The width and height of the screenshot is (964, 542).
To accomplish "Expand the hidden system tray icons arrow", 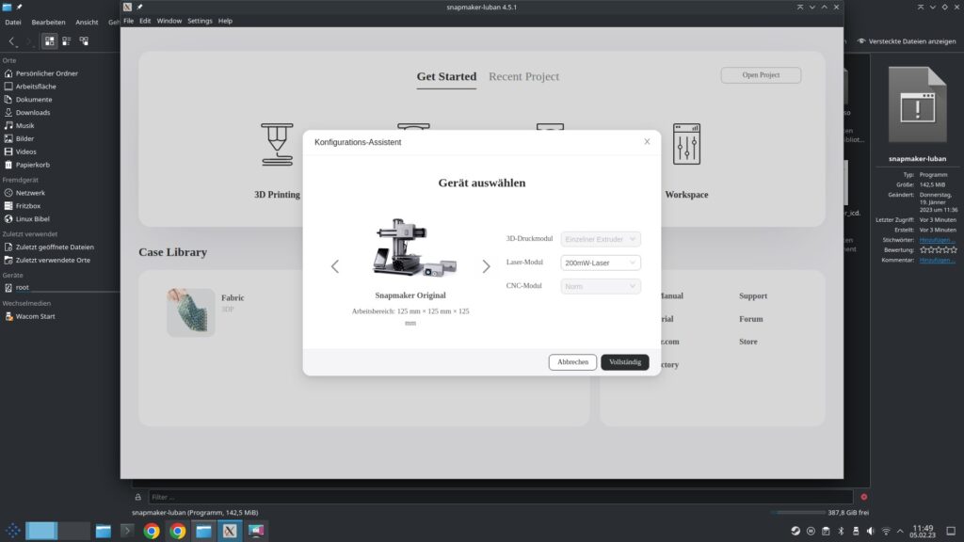I will (x=900, y=531).
